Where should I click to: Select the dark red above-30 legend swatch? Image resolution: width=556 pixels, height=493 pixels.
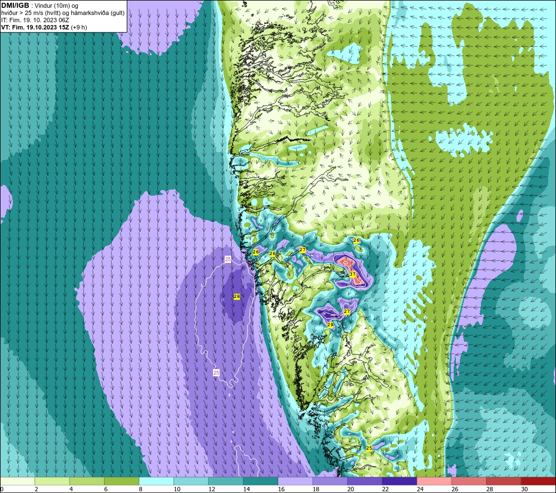pyautogui.click(x=539, y=481)
